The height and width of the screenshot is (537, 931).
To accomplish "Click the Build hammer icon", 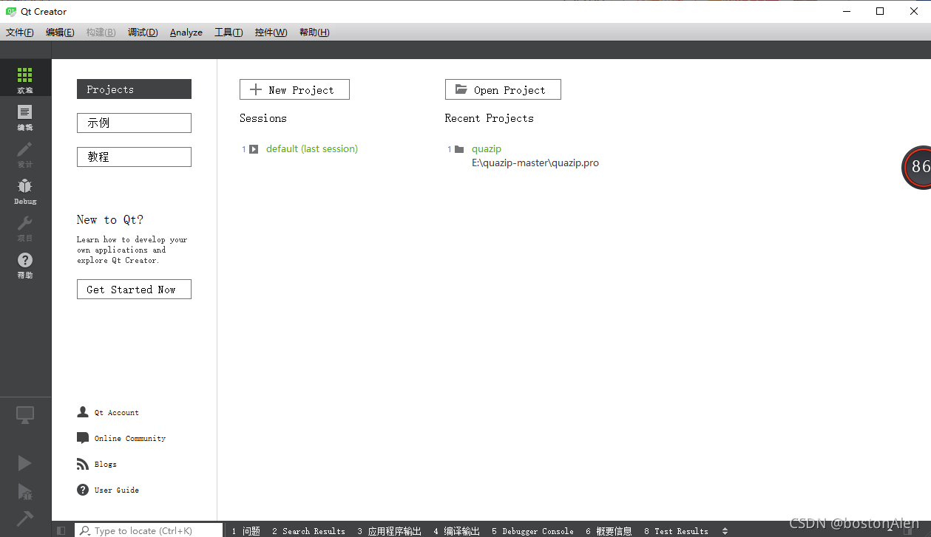I will (25, 519).
